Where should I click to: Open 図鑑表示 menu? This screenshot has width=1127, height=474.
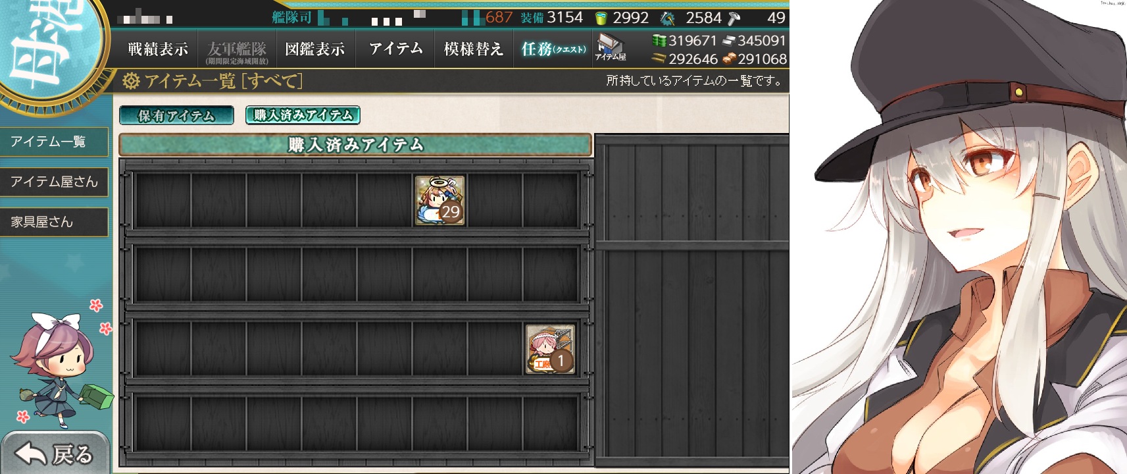pyautogui.click(x=315, y=49)
